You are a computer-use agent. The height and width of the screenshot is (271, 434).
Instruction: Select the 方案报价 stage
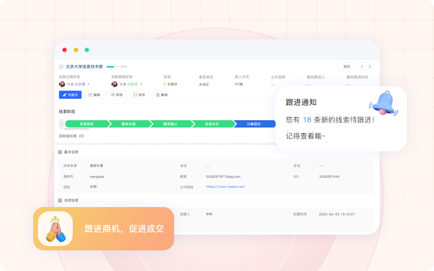coord(253,124)
